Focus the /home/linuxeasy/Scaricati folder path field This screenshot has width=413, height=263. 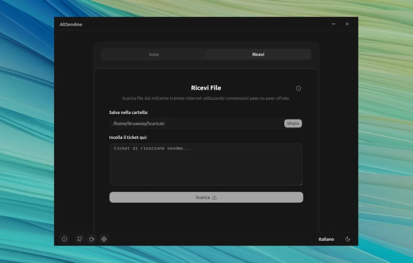pos(196,124)
